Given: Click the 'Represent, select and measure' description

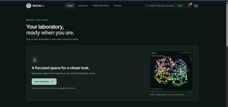Looking at the screenshot, I should click(64, 73).
